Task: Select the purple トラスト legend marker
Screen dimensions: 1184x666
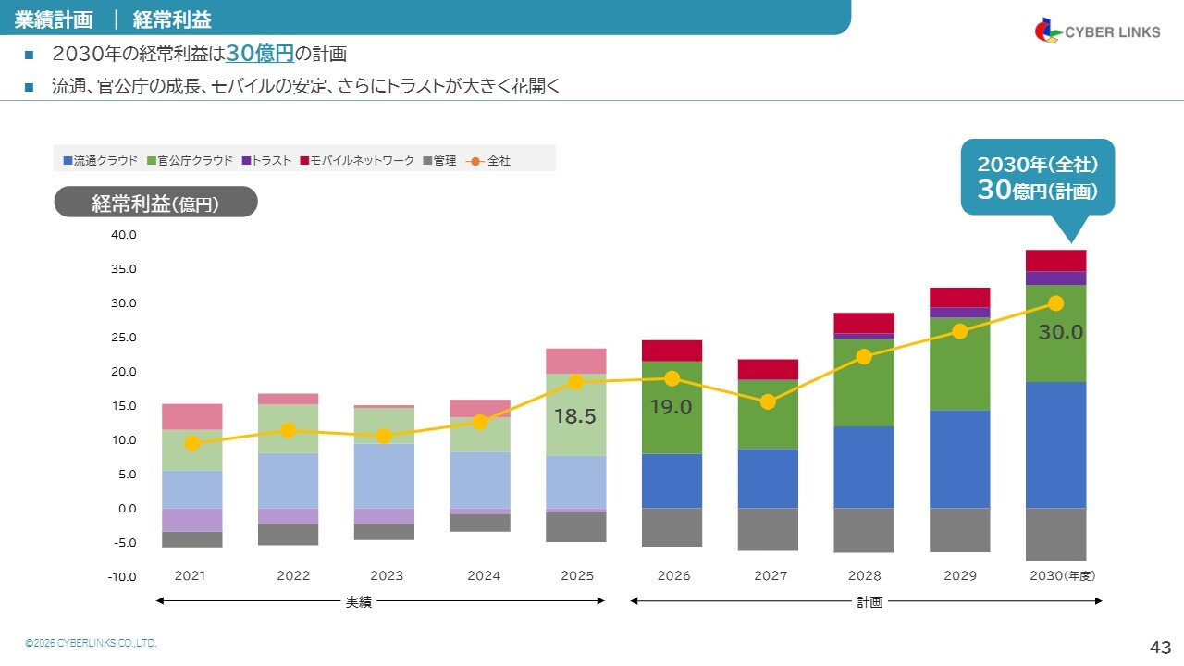Action: [246, 161]
